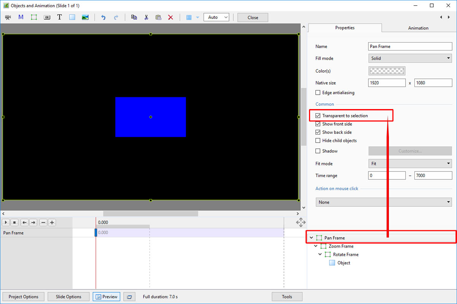Click the blue rectangle on canvas
The image size is (457, 304).
tap(151, 117)
